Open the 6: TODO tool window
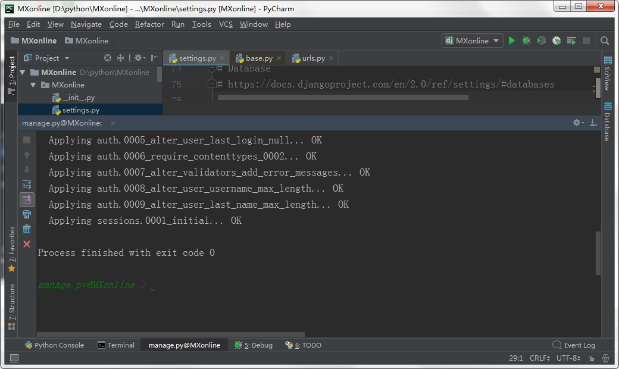The width and height of the screenshot is (619, 369). 303,345
